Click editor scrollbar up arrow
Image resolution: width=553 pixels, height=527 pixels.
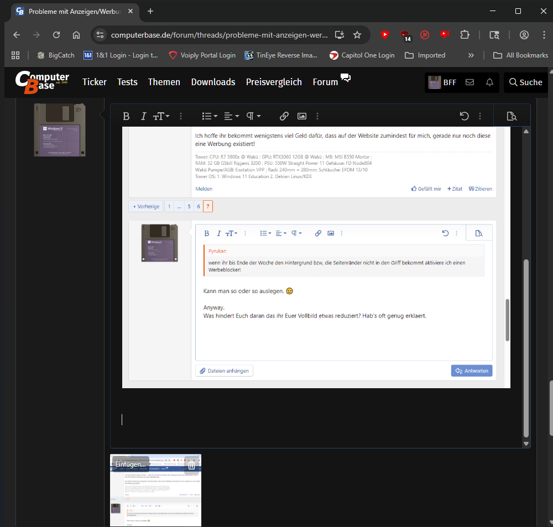[526, 132]
